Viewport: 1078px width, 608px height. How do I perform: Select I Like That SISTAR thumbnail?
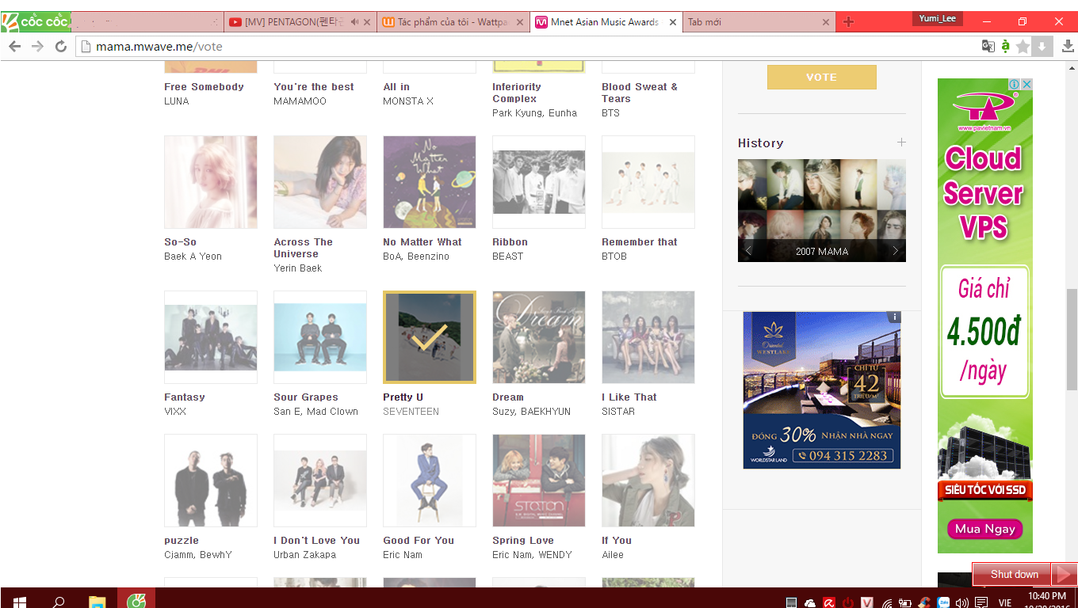click(648, 337)
